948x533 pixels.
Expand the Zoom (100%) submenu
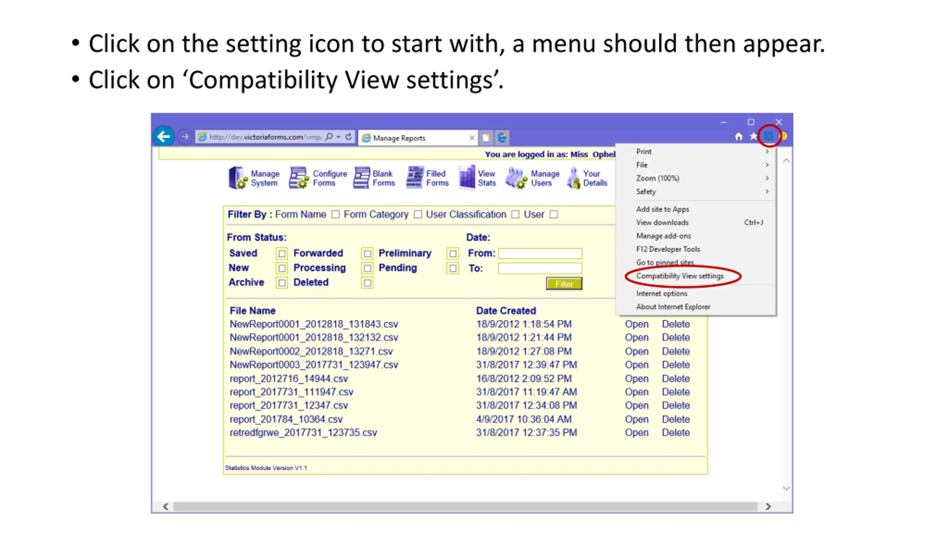[x=696, y=178]
